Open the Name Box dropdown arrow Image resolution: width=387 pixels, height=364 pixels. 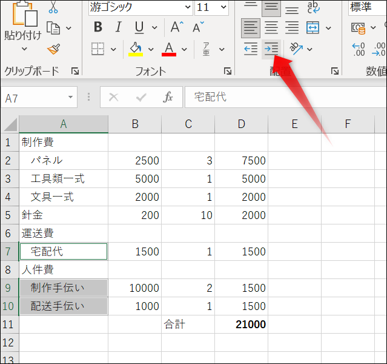coord(71,97)
